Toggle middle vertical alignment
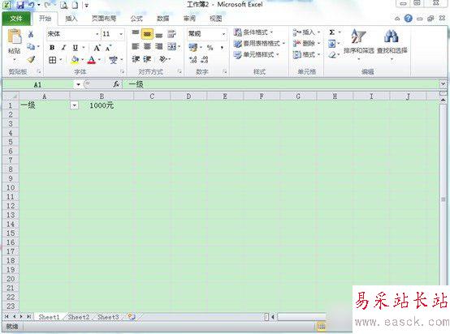The height and width of the screenshot is (334, 450). tap(147, 34)
